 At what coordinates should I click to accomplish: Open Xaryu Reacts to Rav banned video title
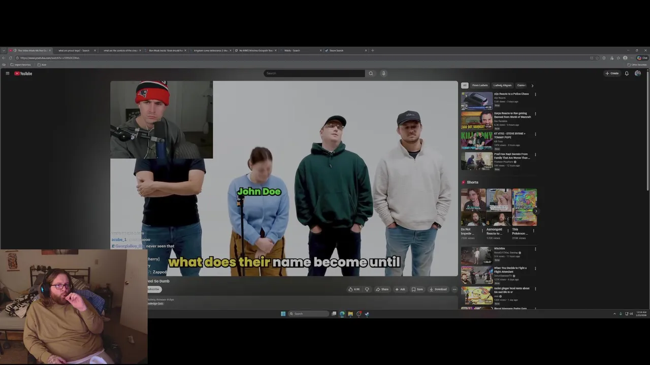click(512, 115)
